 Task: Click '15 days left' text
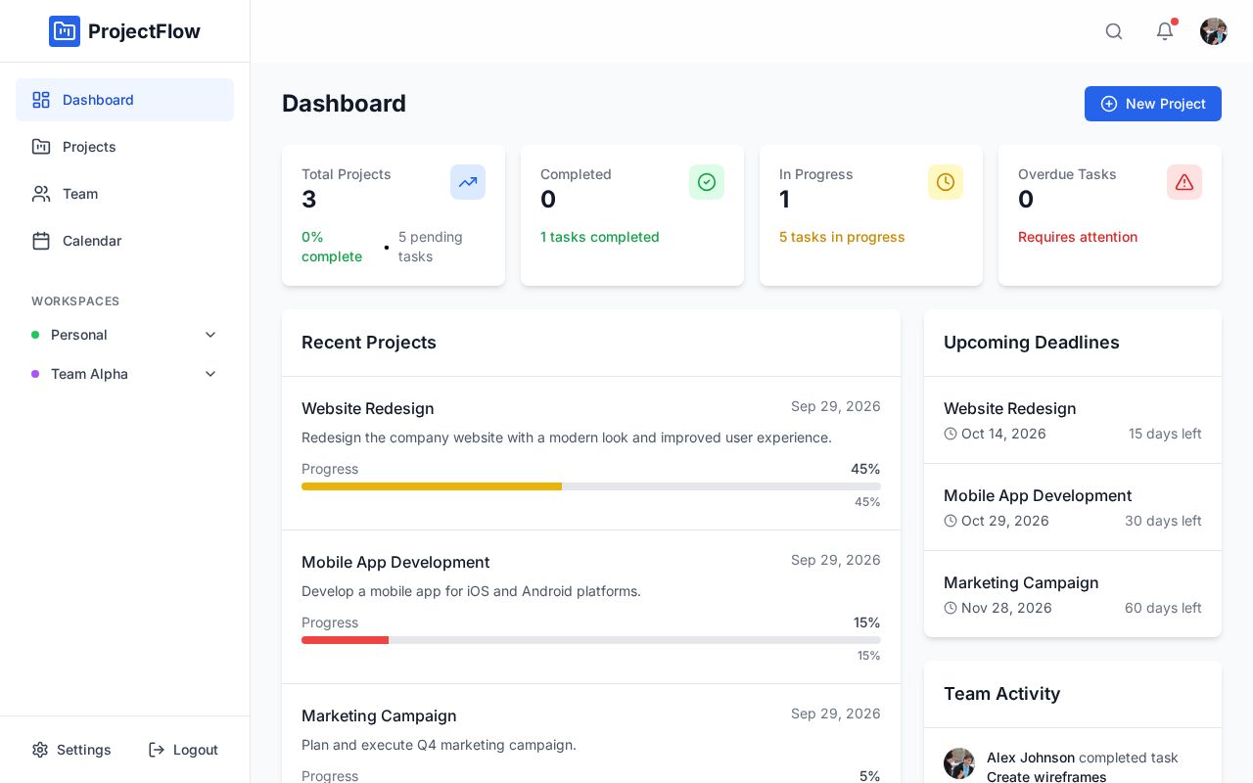(x=1165, y=434)
